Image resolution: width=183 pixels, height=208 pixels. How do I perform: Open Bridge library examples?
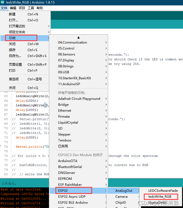pyautogui.click(x=78, y=105)
